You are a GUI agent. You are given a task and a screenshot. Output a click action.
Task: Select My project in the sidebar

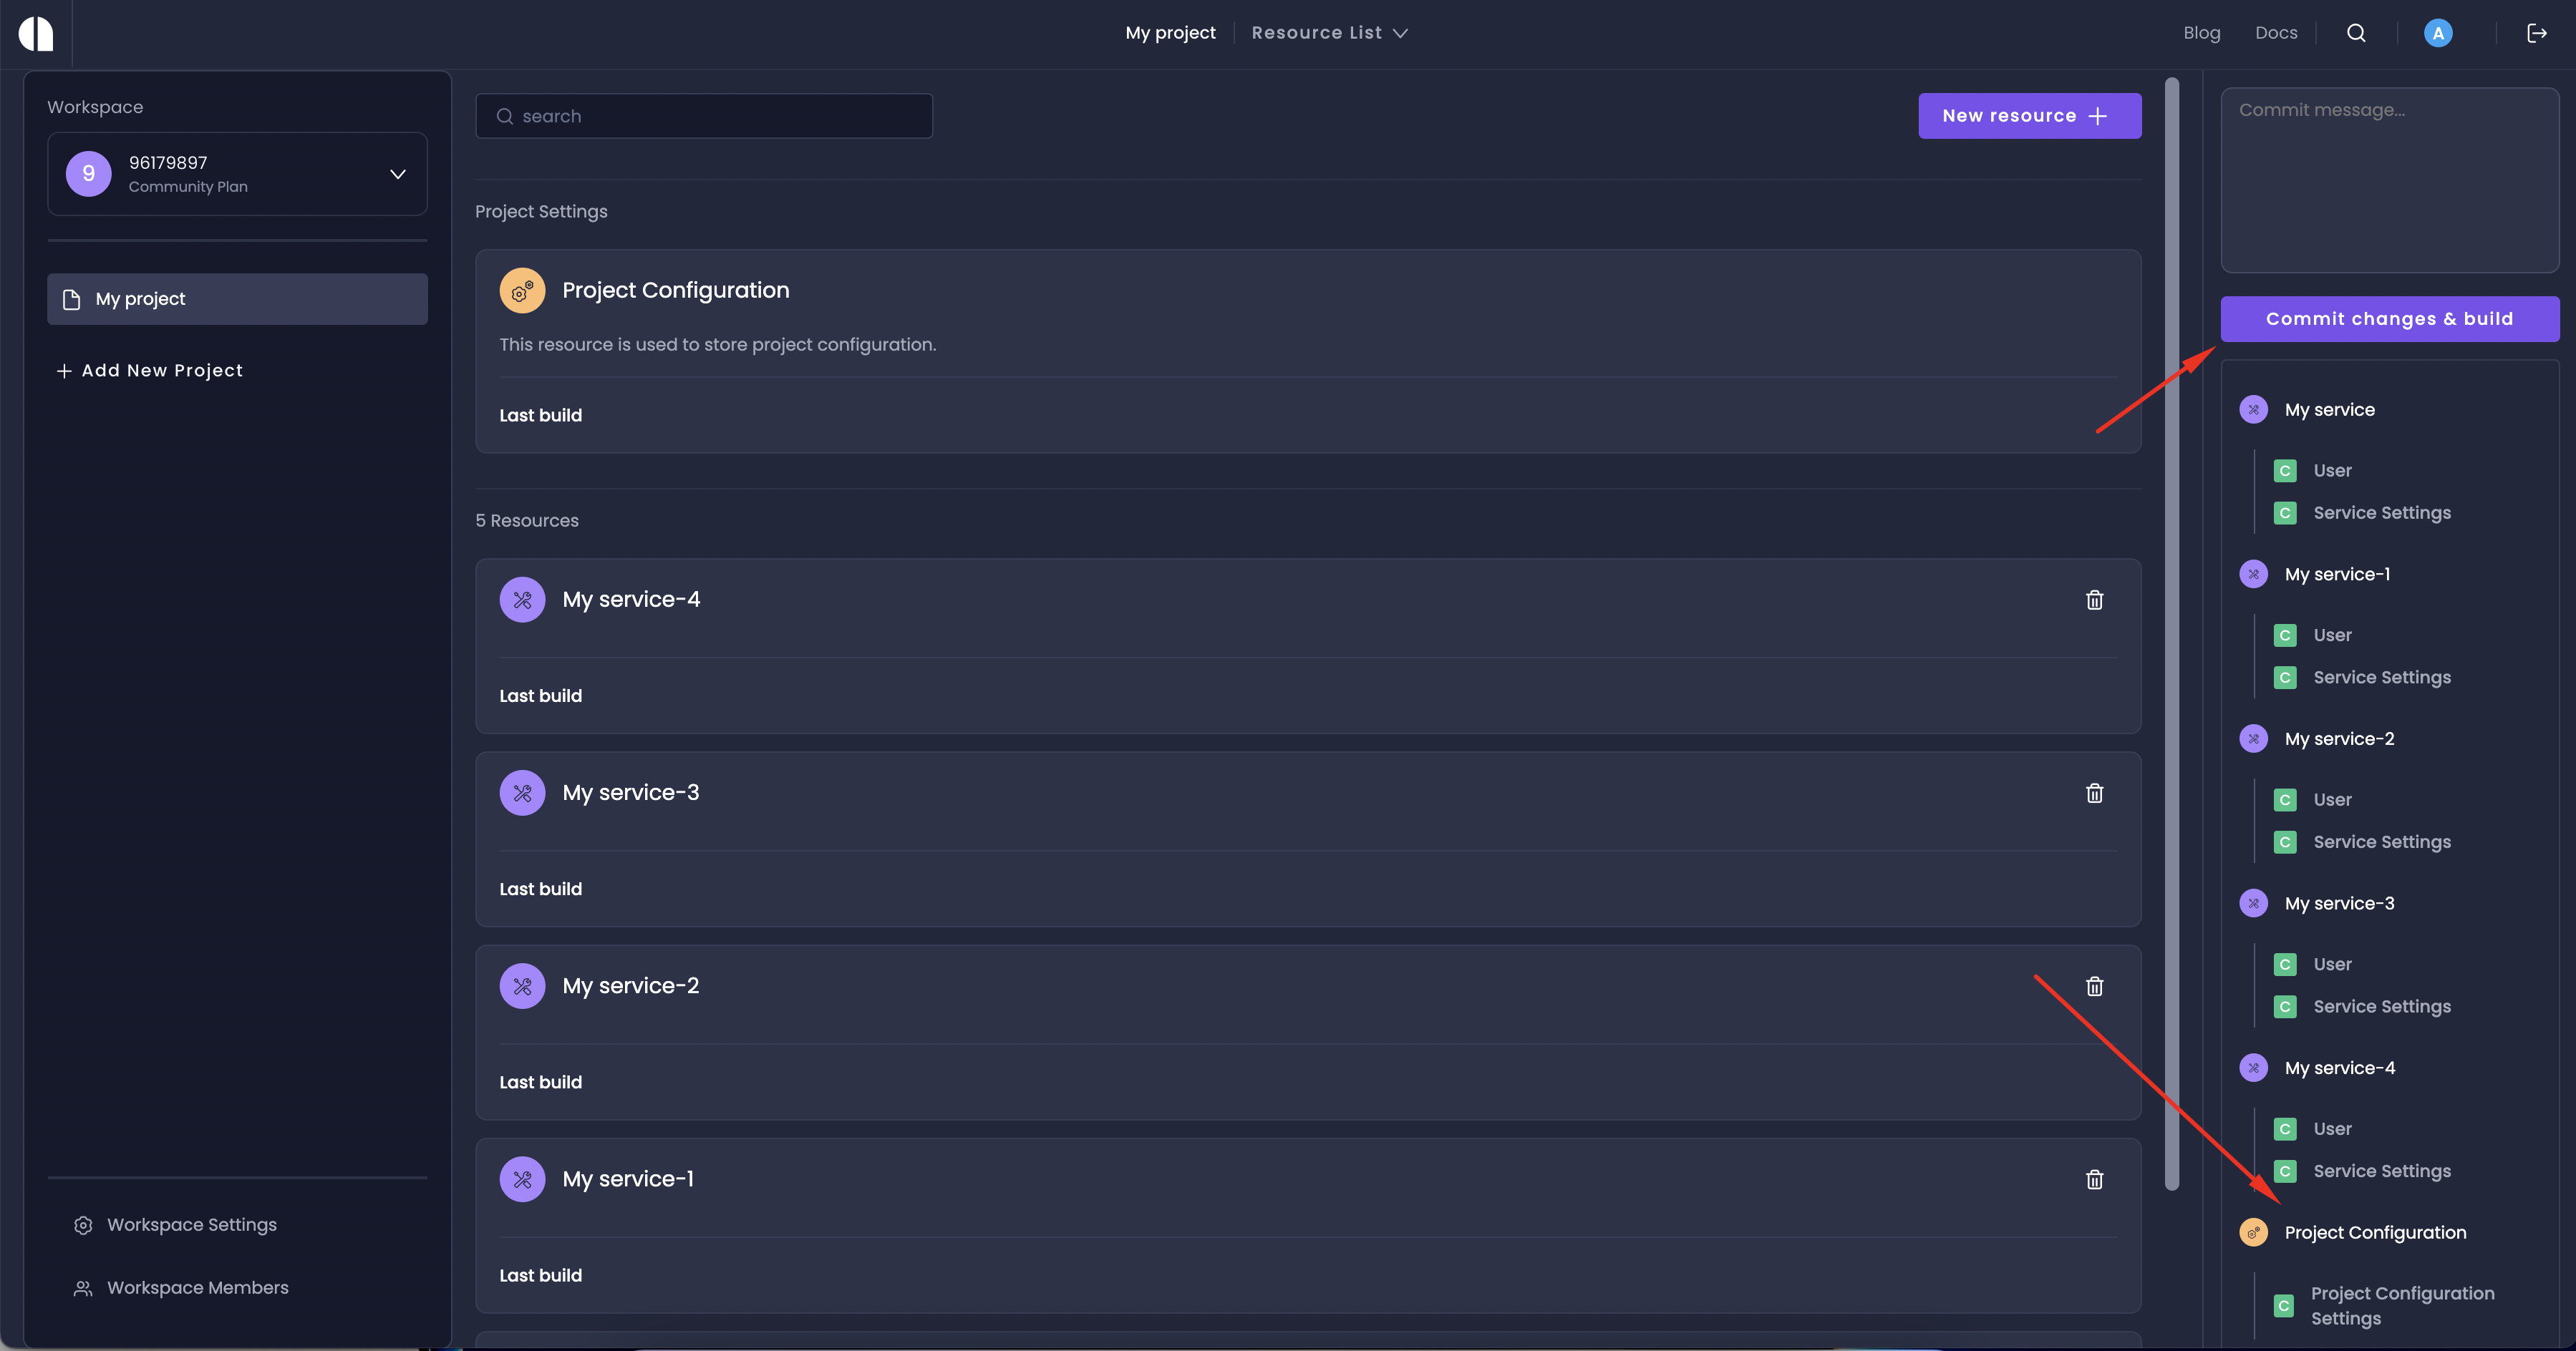click(x=237, y=299)
